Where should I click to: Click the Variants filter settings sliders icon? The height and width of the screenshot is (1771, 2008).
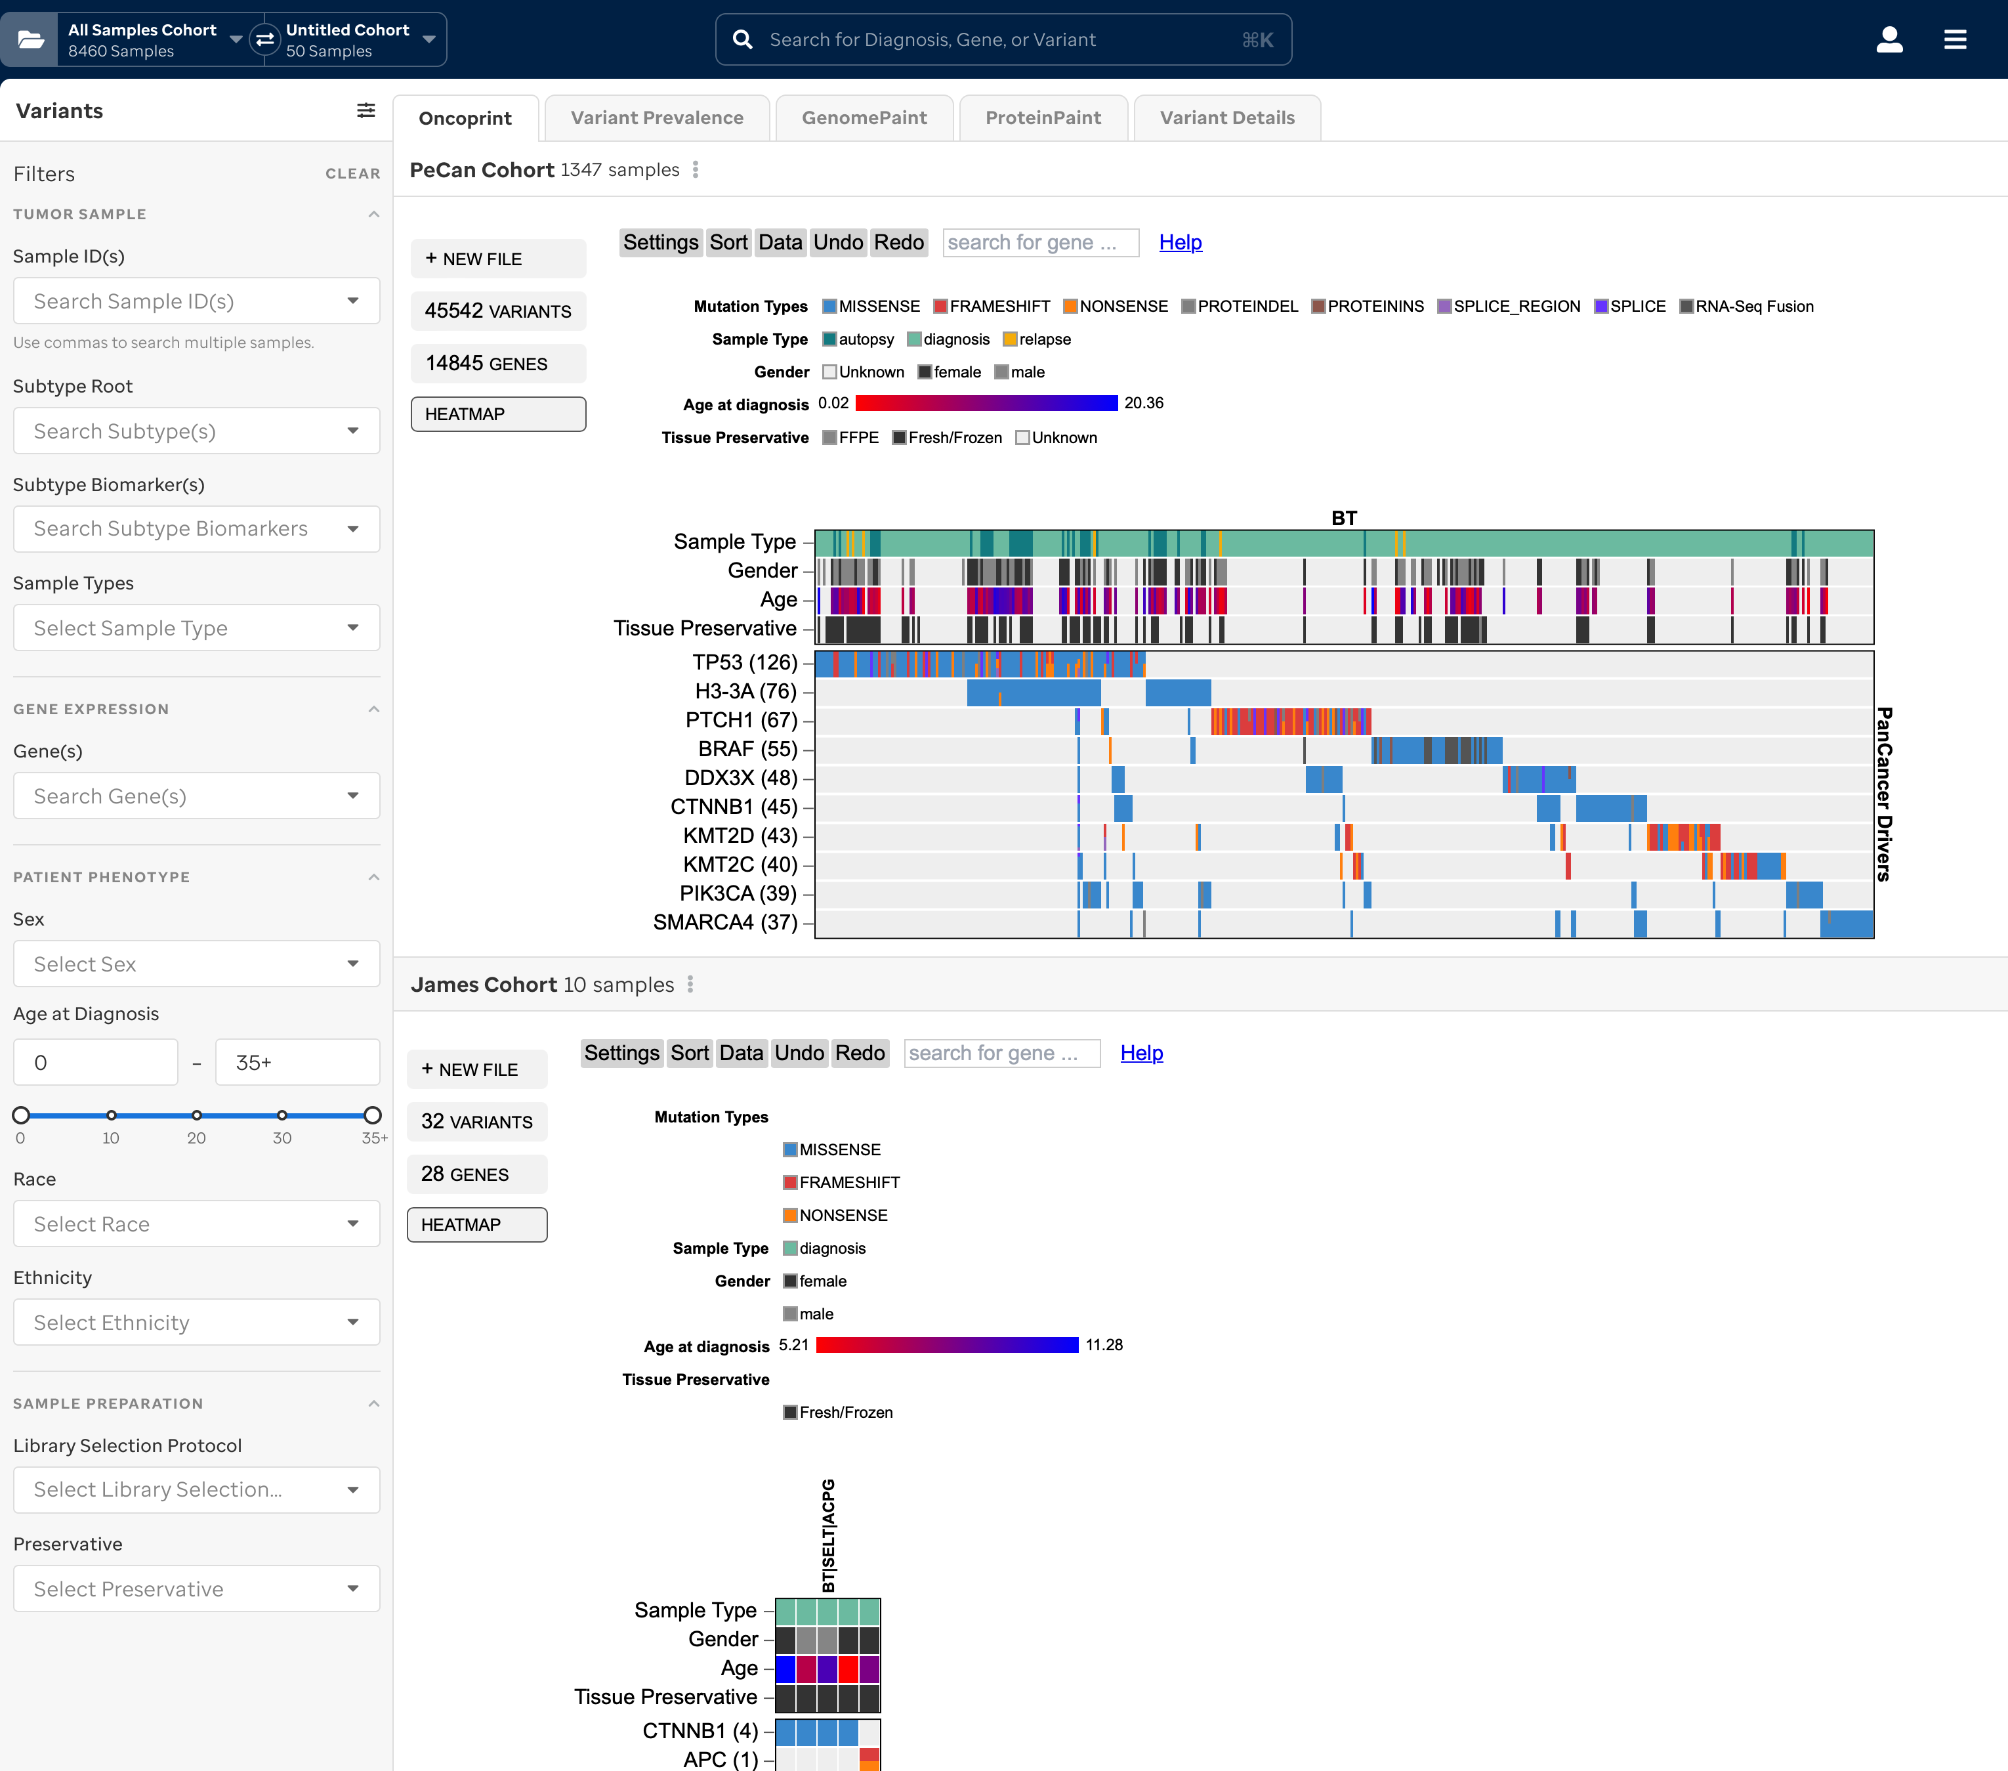[366, 110]
